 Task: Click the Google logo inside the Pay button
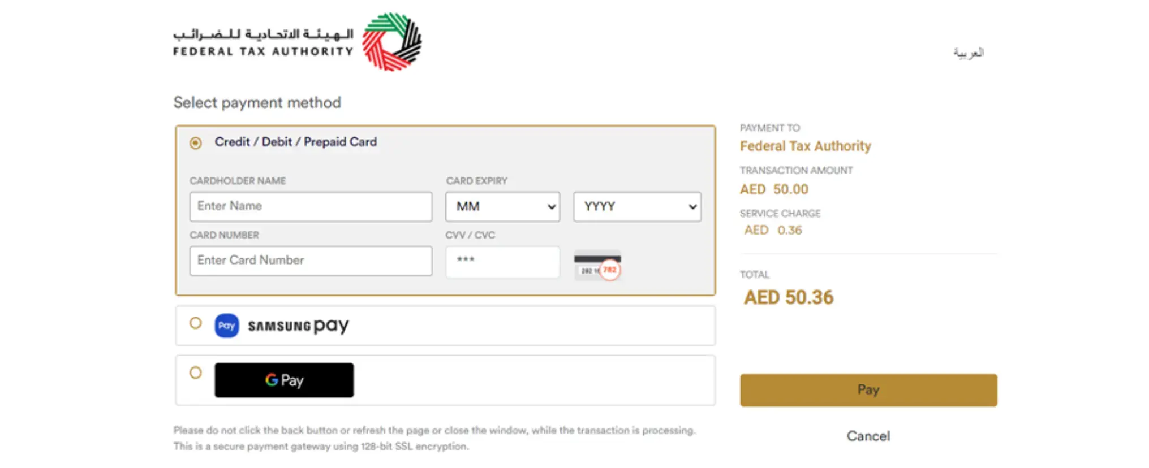271,380
